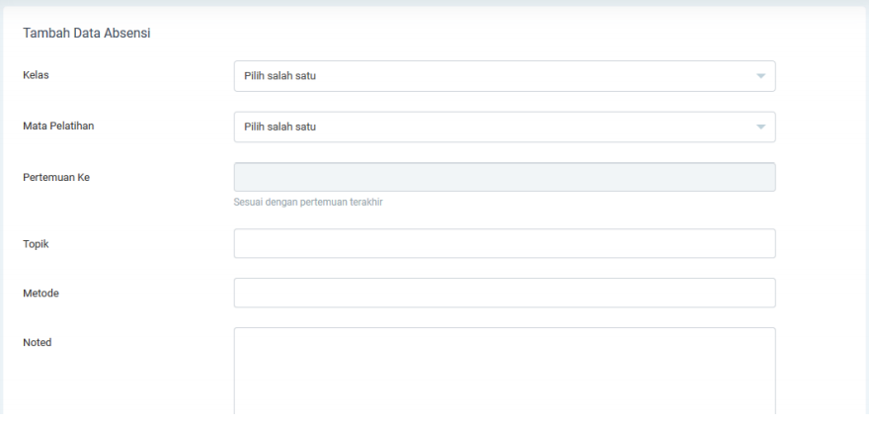Click the Noted label
Image resolution: width=872 pixels, height=426 pixels.
click(x=37, y=342)
